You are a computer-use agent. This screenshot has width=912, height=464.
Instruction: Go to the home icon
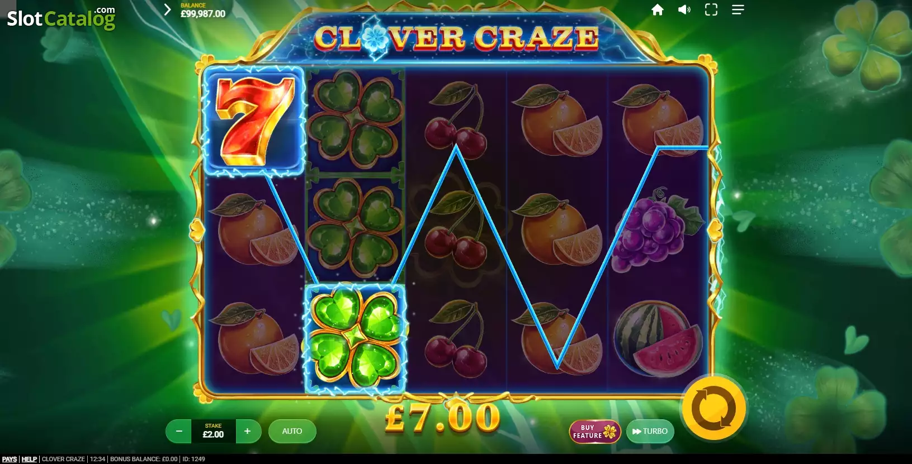click(658, 9)
